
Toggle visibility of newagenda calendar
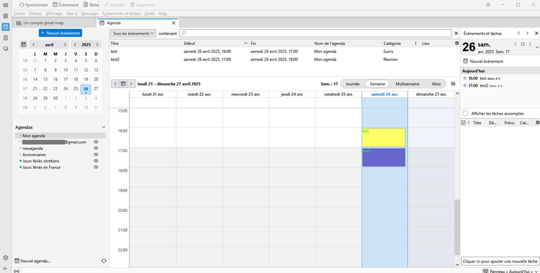[96, 148]
